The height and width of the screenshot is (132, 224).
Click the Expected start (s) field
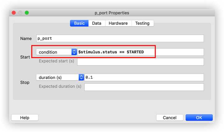[x=140, y=61]
